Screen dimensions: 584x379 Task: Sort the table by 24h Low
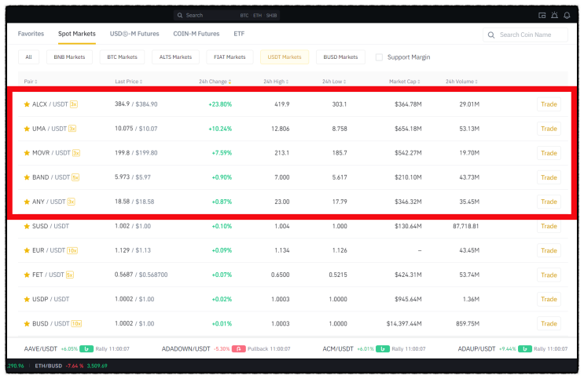point(334,82)
